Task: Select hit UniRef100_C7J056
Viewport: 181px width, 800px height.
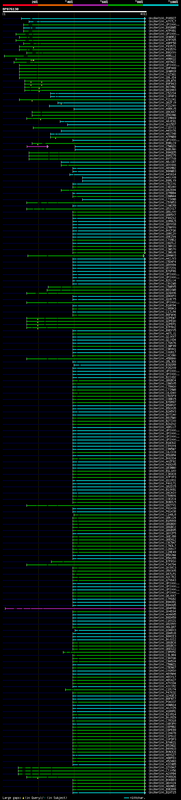Action: point(162,771)
